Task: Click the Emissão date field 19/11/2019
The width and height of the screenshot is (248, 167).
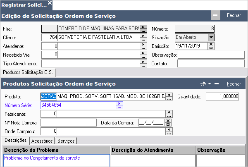Action: [x=191, y=46]
